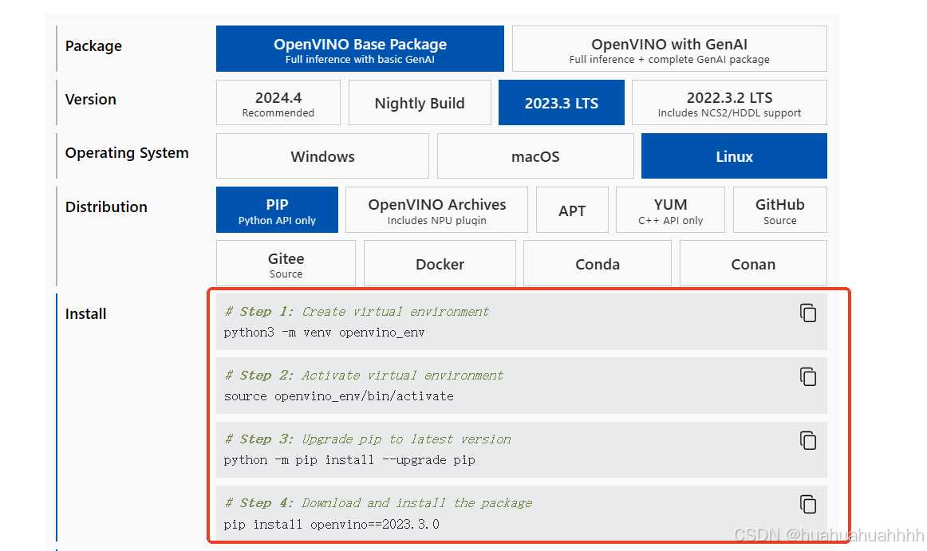
Task: Click the Version row label
Action: click(x=90, y=100)
